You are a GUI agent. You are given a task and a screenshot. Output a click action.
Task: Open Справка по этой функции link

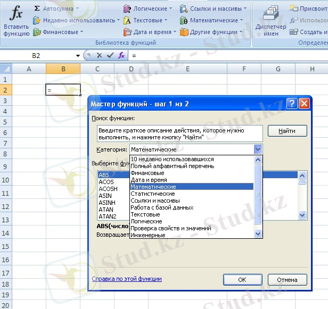click(127, 279)
